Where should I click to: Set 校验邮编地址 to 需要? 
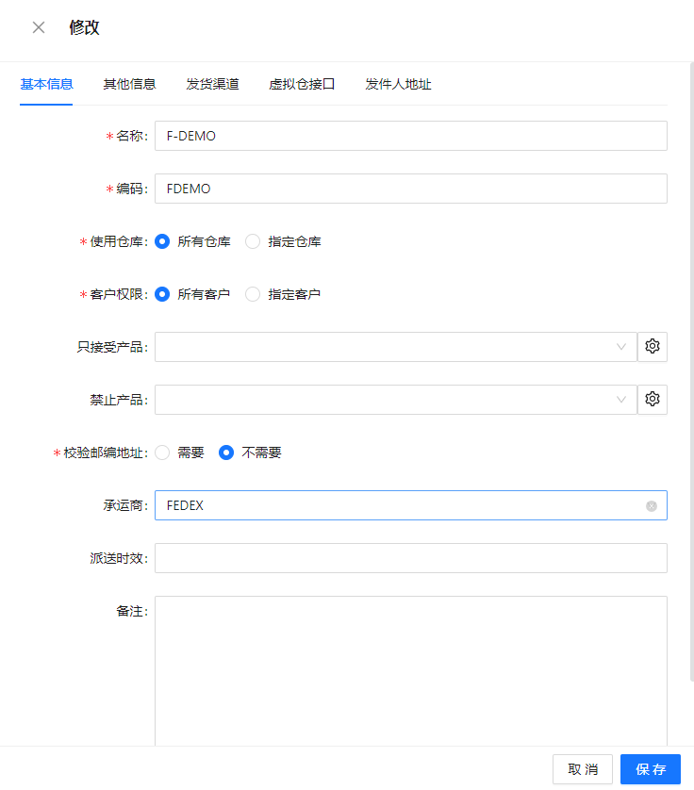[x=162, y=453]
